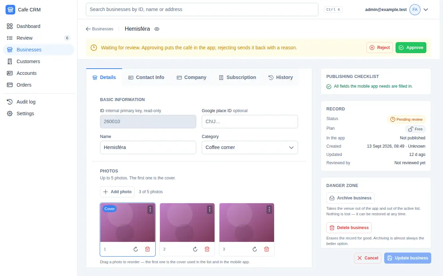Open the Review section in sidebar
Screen dimensions: 443x276
(x=39, y=38)
